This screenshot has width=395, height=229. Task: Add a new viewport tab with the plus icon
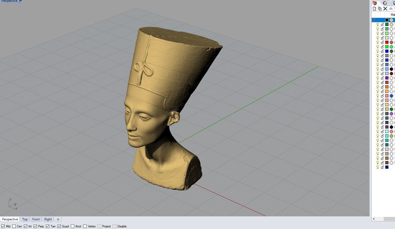(x=58, y=219)
